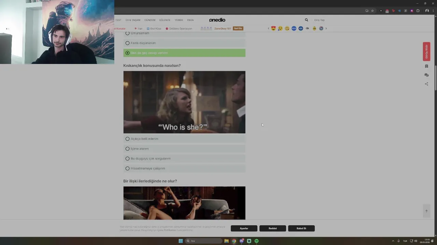Viewport: 437px width, 245px height.
Task: Click the red Görüş Bildir feedback tab
Action: [426, 51]
